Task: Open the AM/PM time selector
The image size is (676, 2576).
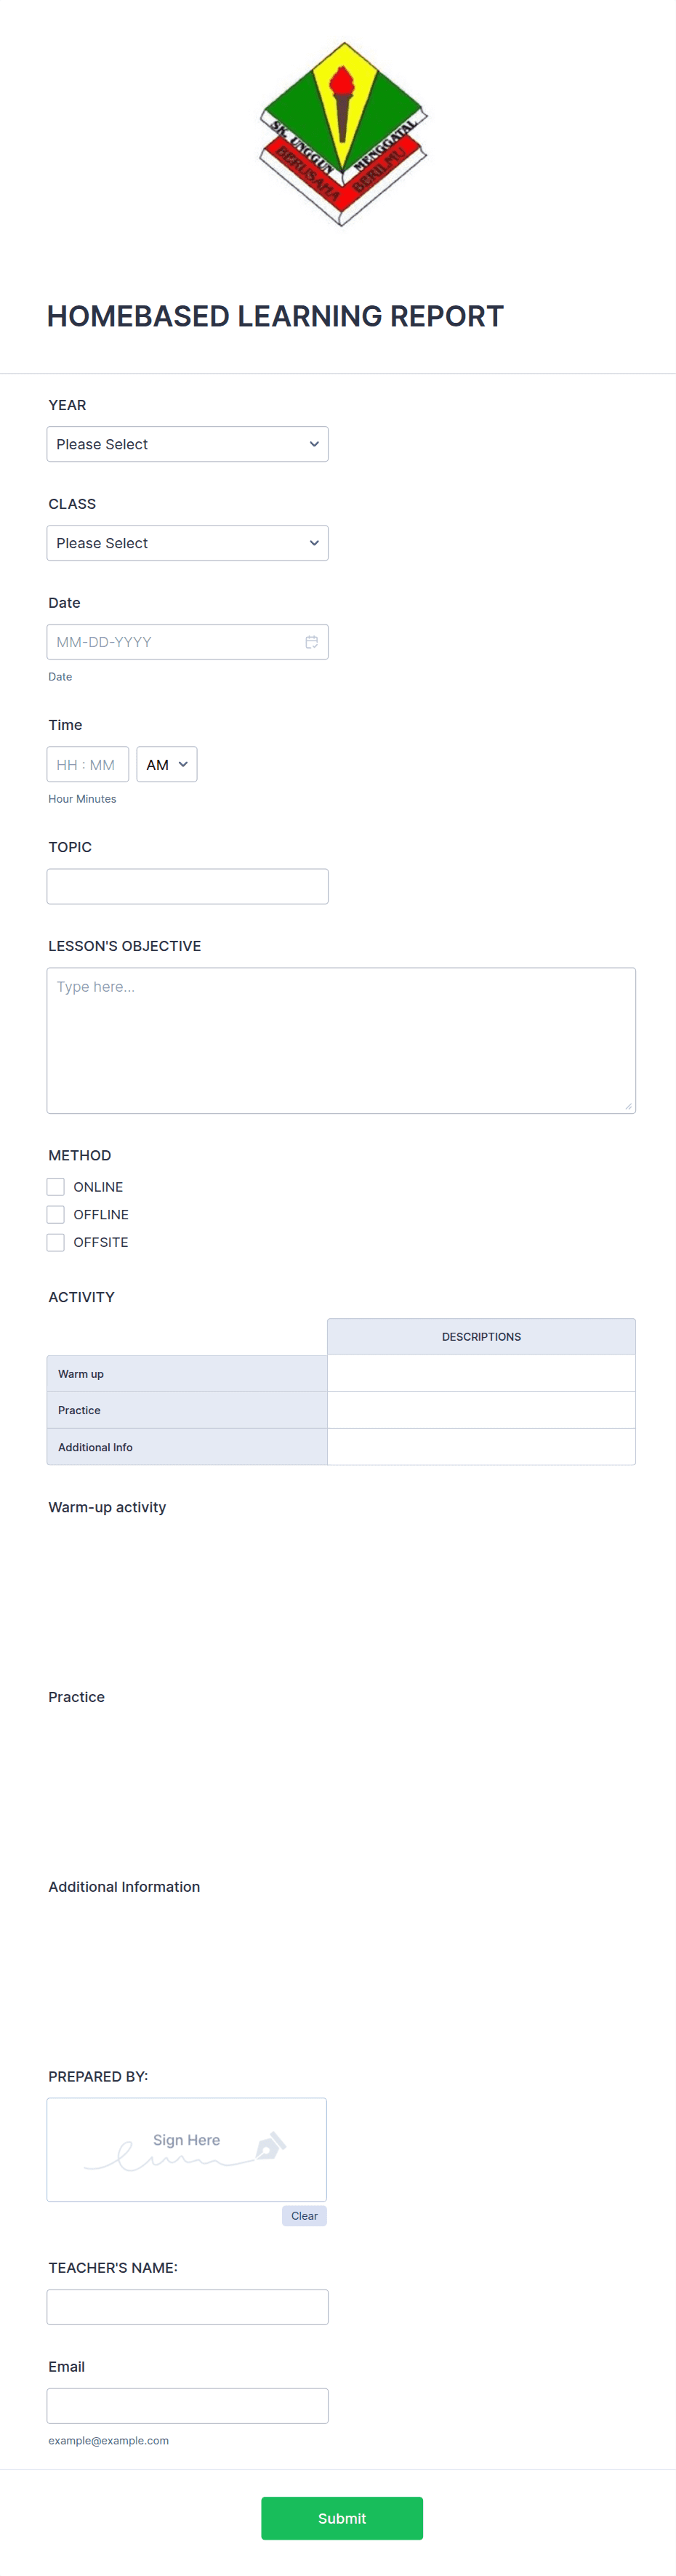Action: coord(166,764)
